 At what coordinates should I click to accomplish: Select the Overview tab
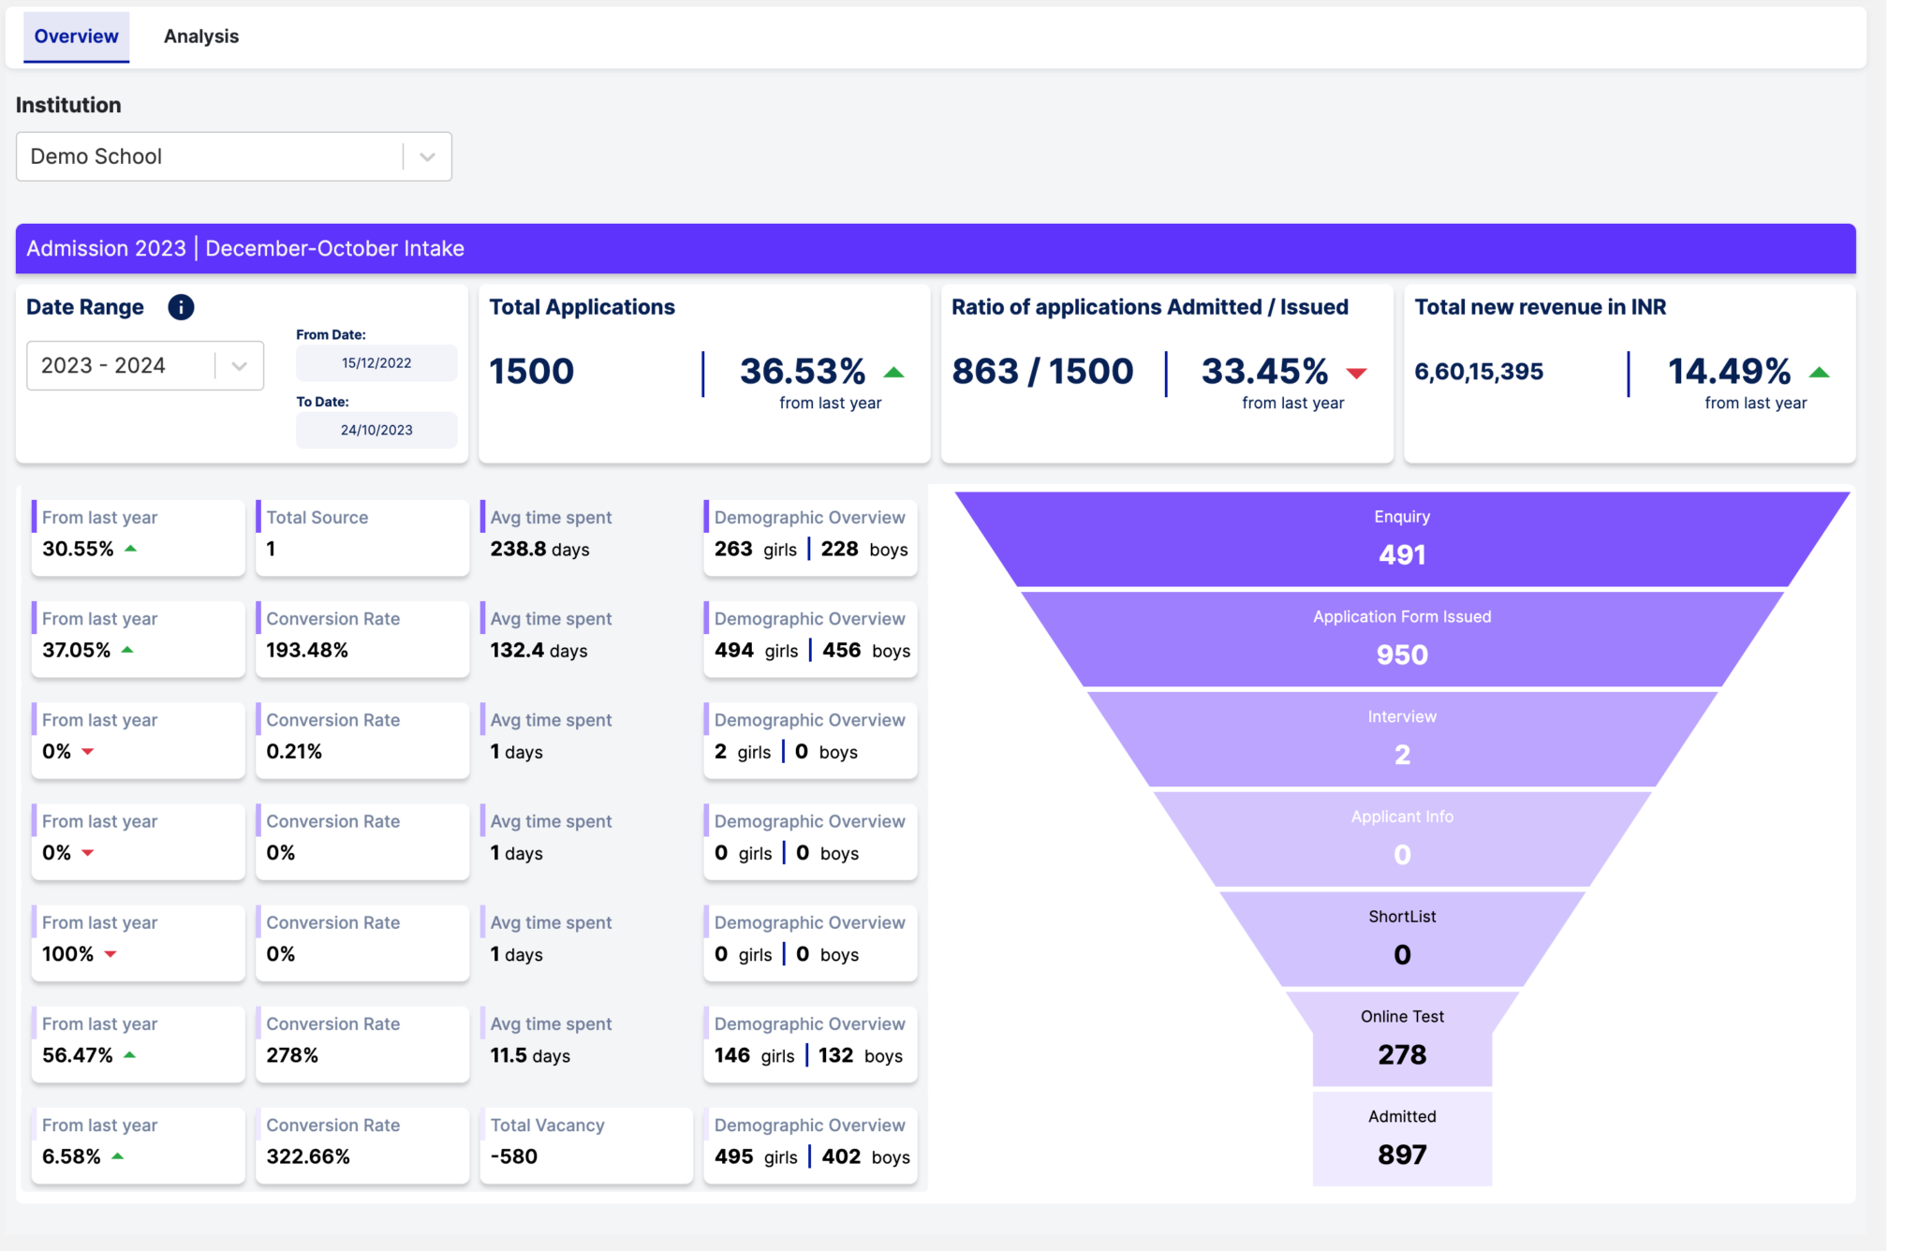coord(76,36)
